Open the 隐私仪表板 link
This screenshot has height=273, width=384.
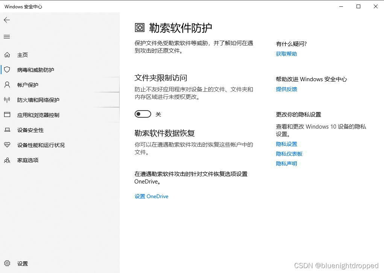[289, 154]
